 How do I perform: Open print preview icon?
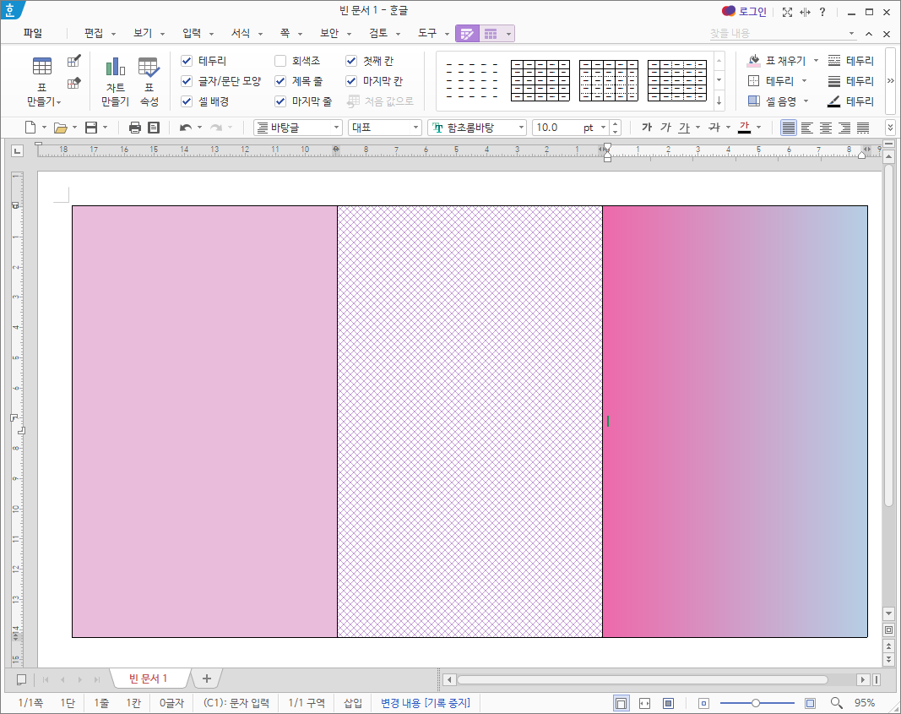[154, 128]
